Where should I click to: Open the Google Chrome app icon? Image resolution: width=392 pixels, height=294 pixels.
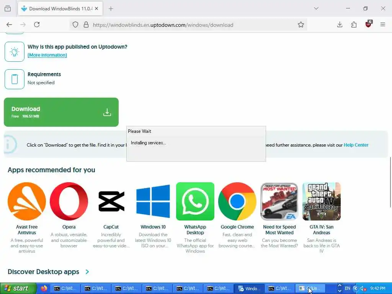pos(237,201)
